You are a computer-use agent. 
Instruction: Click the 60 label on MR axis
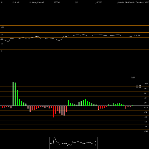coord(145,93)
